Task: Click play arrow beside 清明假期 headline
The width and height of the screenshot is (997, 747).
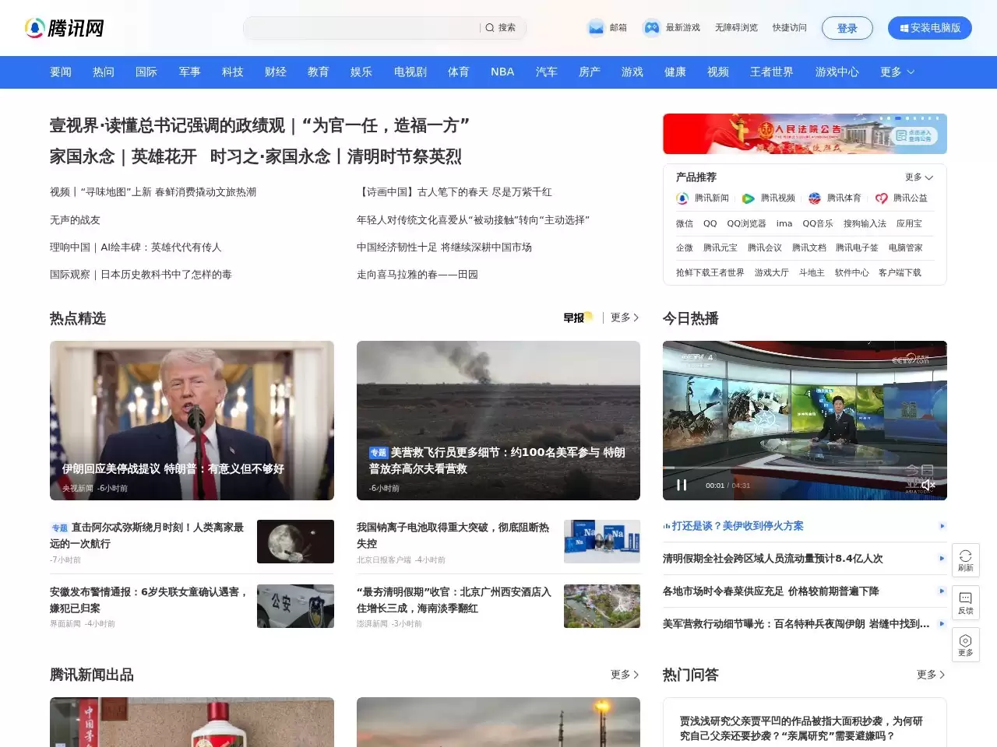Action: [x=942, y=559]
